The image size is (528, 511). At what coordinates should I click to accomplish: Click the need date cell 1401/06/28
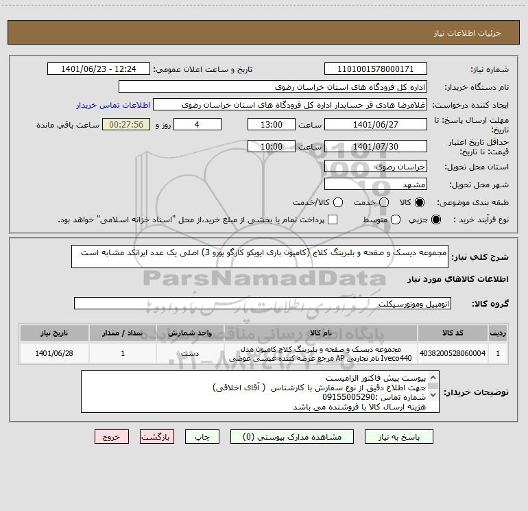tap(54, 353)
